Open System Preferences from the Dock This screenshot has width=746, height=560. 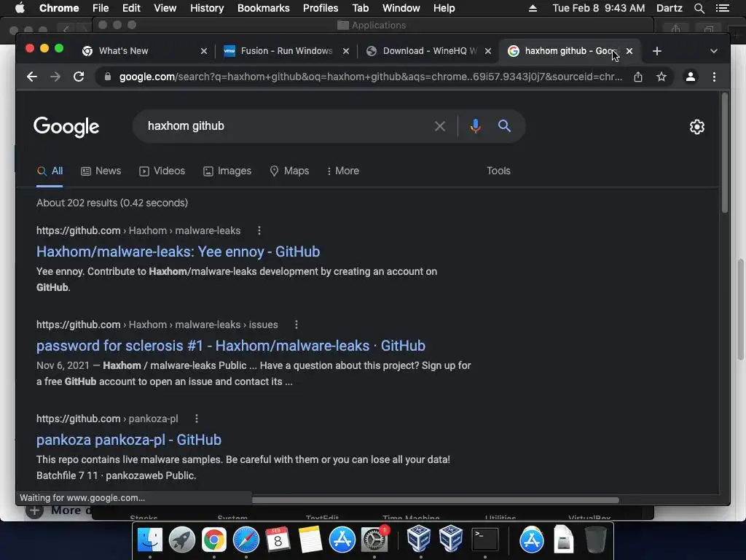374,540
